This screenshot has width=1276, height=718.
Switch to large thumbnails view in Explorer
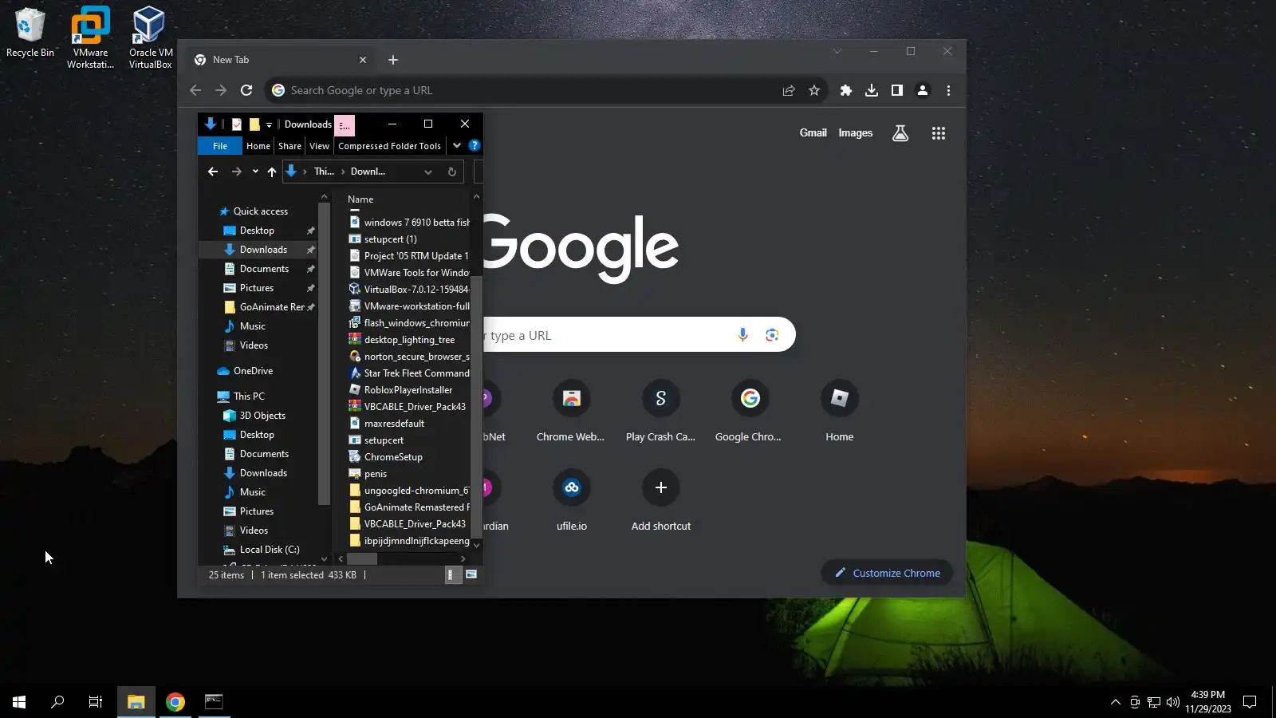click(x=471, y=574)
